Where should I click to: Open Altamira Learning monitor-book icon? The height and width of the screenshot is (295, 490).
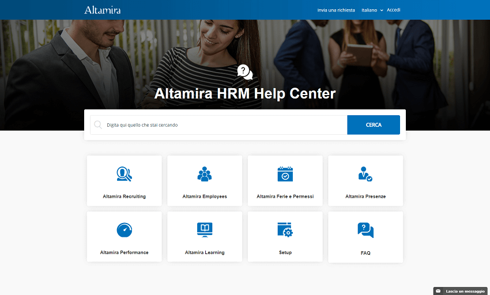[205, 230]
